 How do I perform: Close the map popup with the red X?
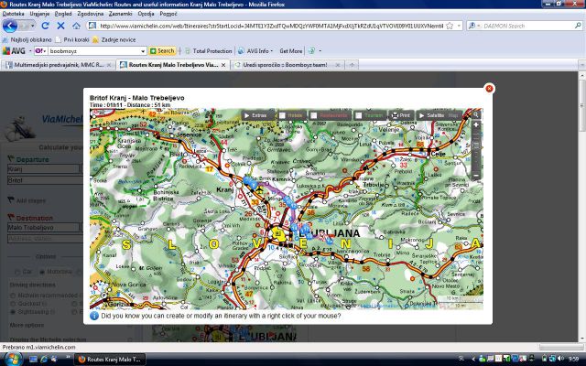click(489, 88)
